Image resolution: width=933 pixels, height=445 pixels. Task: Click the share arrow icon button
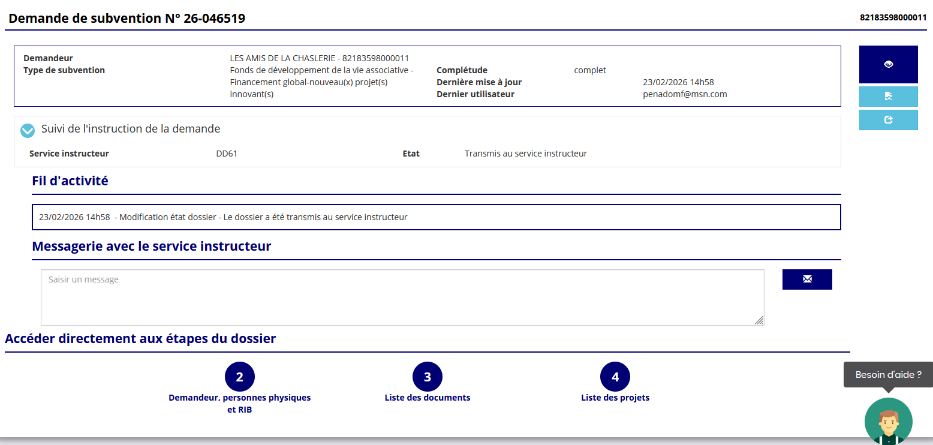coord(888,120)
